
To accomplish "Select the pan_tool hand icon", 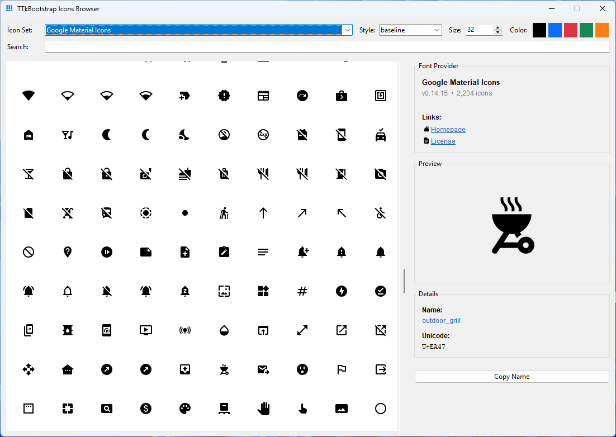I will point(263,408).
